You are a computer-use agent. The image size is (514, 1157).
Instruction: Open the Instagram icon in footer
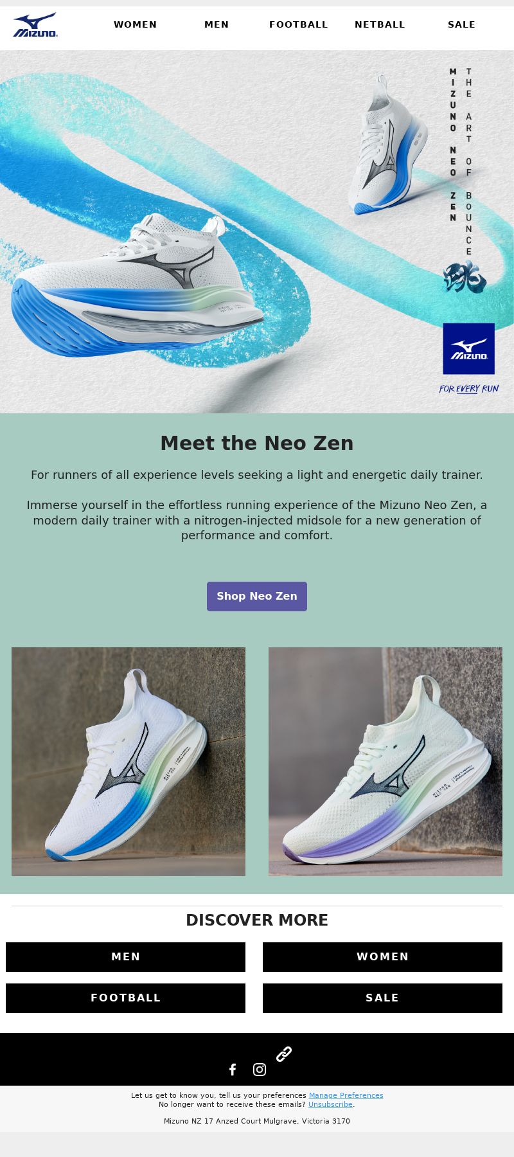point(260,1069)
